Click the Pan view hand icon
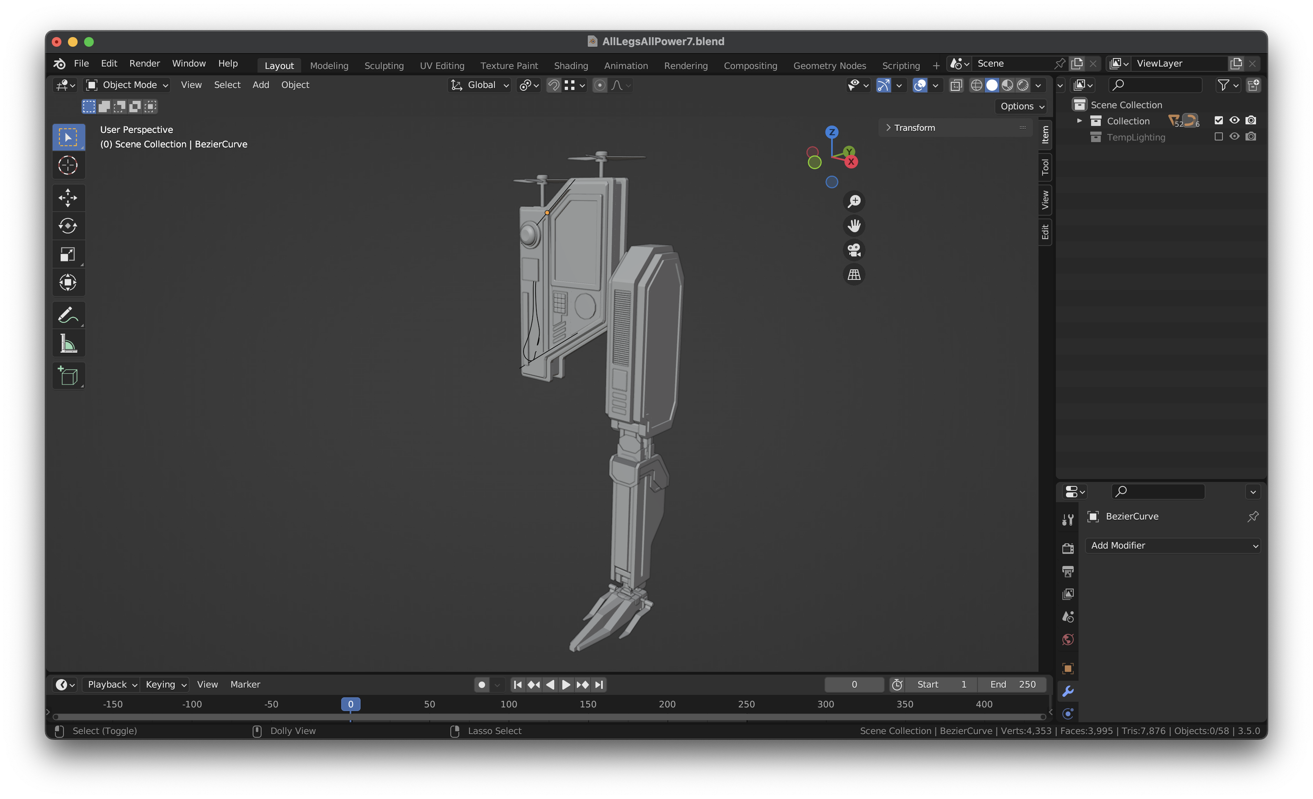Viewport: 1313px width, 799px height. click(x=854, y=226)
